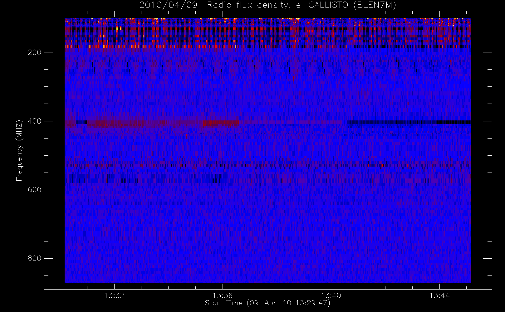This screenshot has width=505, height=312.
Task: Click the 'Frequency (MHZ)' axis label
Action: pos(19,150)
